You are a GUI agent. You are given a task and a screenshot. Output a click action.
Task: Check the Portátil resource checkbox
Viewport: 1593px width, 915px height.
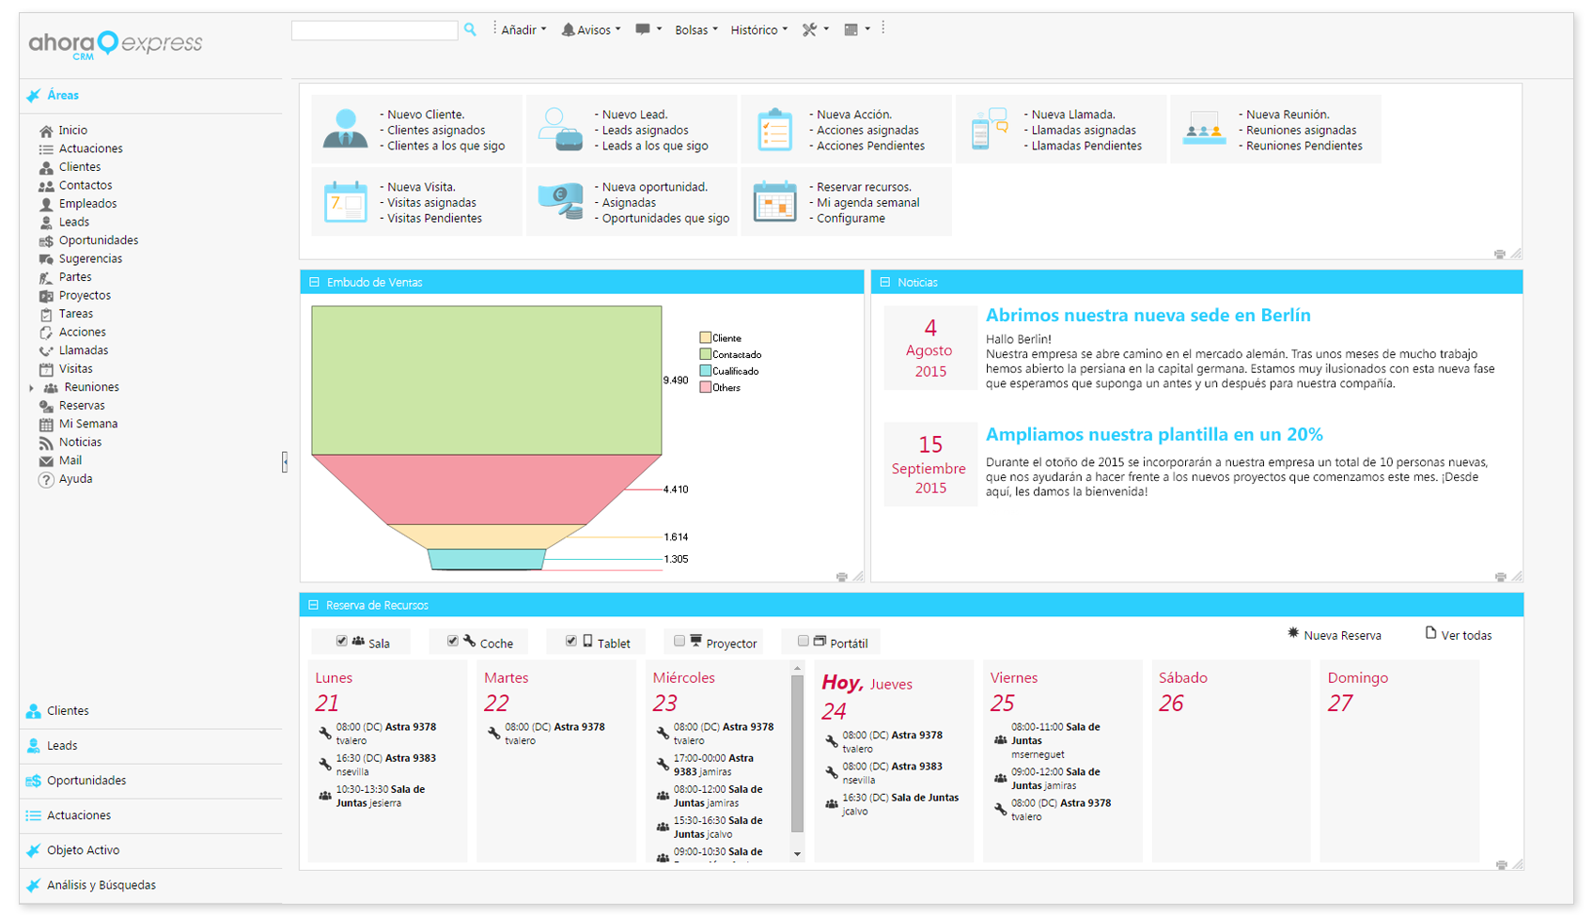point(803,641)
